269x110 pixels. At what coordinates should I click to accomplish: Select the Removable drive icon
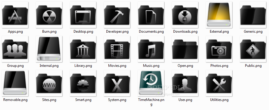coord(15,83)
